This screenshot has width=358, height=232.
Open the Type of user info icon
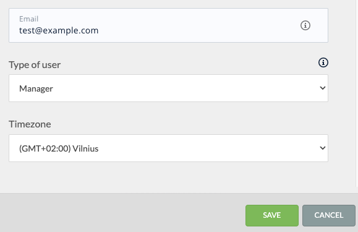click(x=323, y=62)
